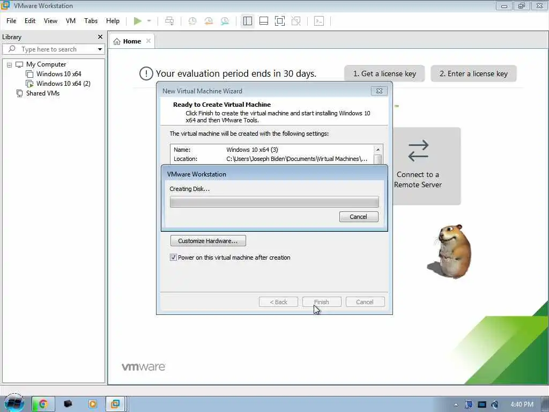549x412 pixels.
Task: Open the Edit menu
Action: [x=30, y=21]
